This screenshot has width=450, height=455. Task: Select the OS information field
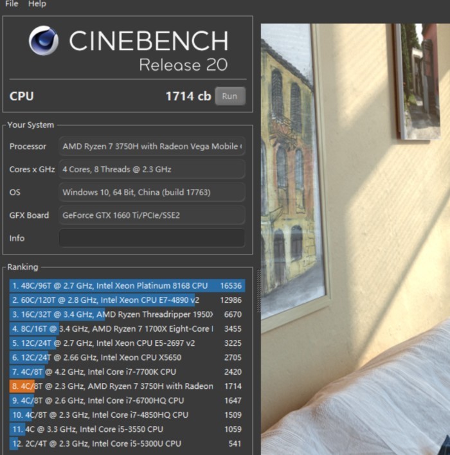point(152,192)
